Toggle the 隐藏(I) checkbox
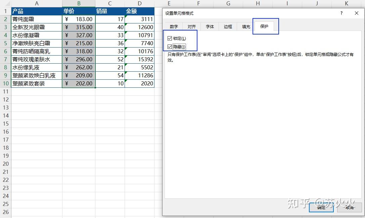365x218 pixels. [x=170, y=47]
